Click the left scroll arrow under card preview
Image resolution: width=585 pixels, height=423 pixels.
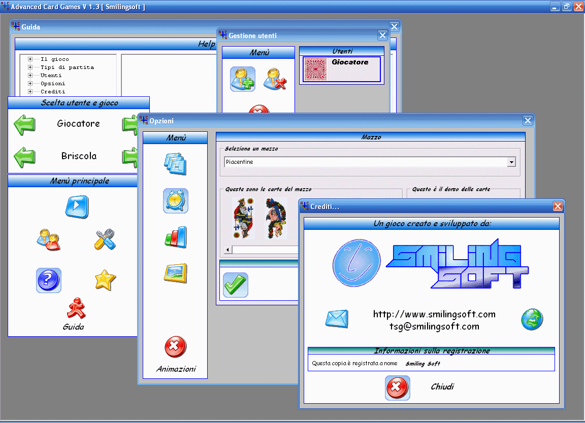[x=227, y=250]
